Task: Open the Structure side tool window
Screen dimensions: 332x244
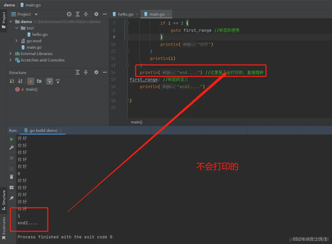Action: point(4,200)
